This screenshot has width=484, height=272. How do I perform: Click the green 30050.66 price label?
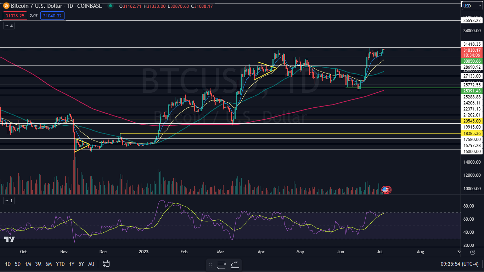[x=472, y=61]
